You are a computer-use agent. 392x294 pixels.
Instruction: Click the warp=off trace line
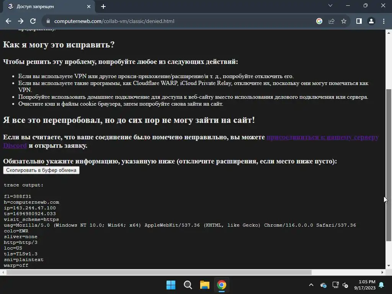[x=16, y=266]
